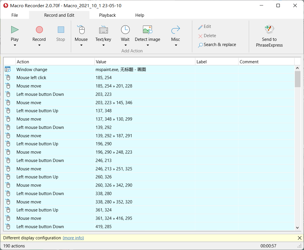Click the Text/key keyboard icon
Screen dimensions: 304x250
(x=103, y=30)
